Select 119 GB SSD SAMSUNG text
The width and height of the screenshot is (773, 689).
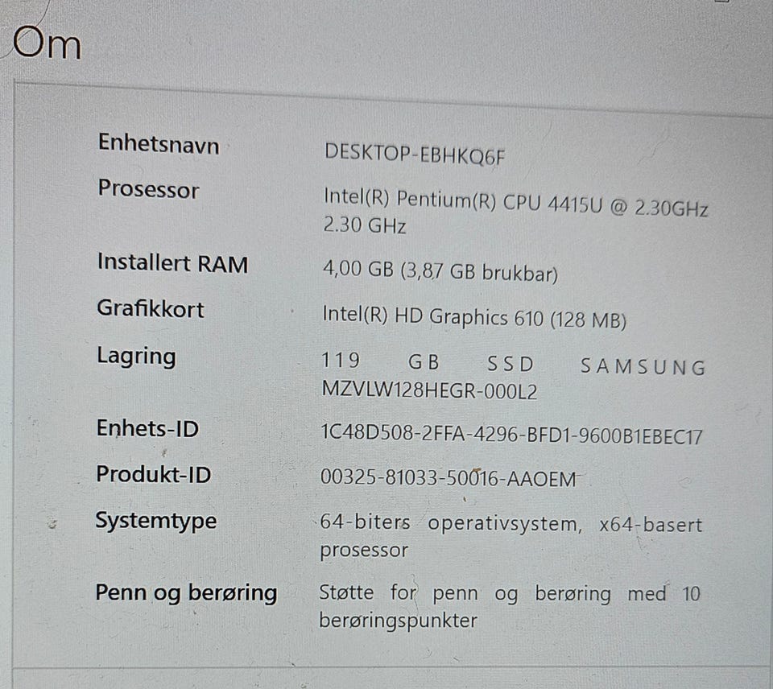[513, 364]
